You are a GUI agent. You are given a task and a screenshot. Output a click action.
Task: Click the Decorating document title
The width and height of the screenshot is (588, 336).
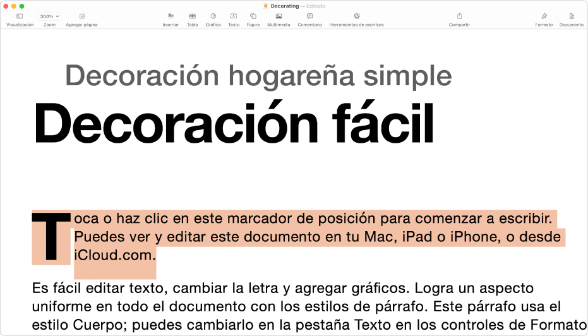tap(285, 6)
